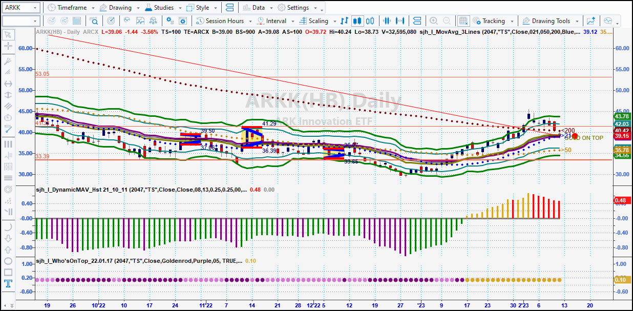The width and height of the screenshot is (633, 311).
Task: Click the 33.39 support level label
Action: click(x=43, y=156)
